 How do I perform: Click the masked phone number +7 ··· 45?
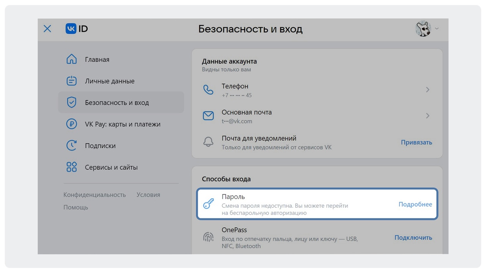pyautogui.click(x=237, y=95)
